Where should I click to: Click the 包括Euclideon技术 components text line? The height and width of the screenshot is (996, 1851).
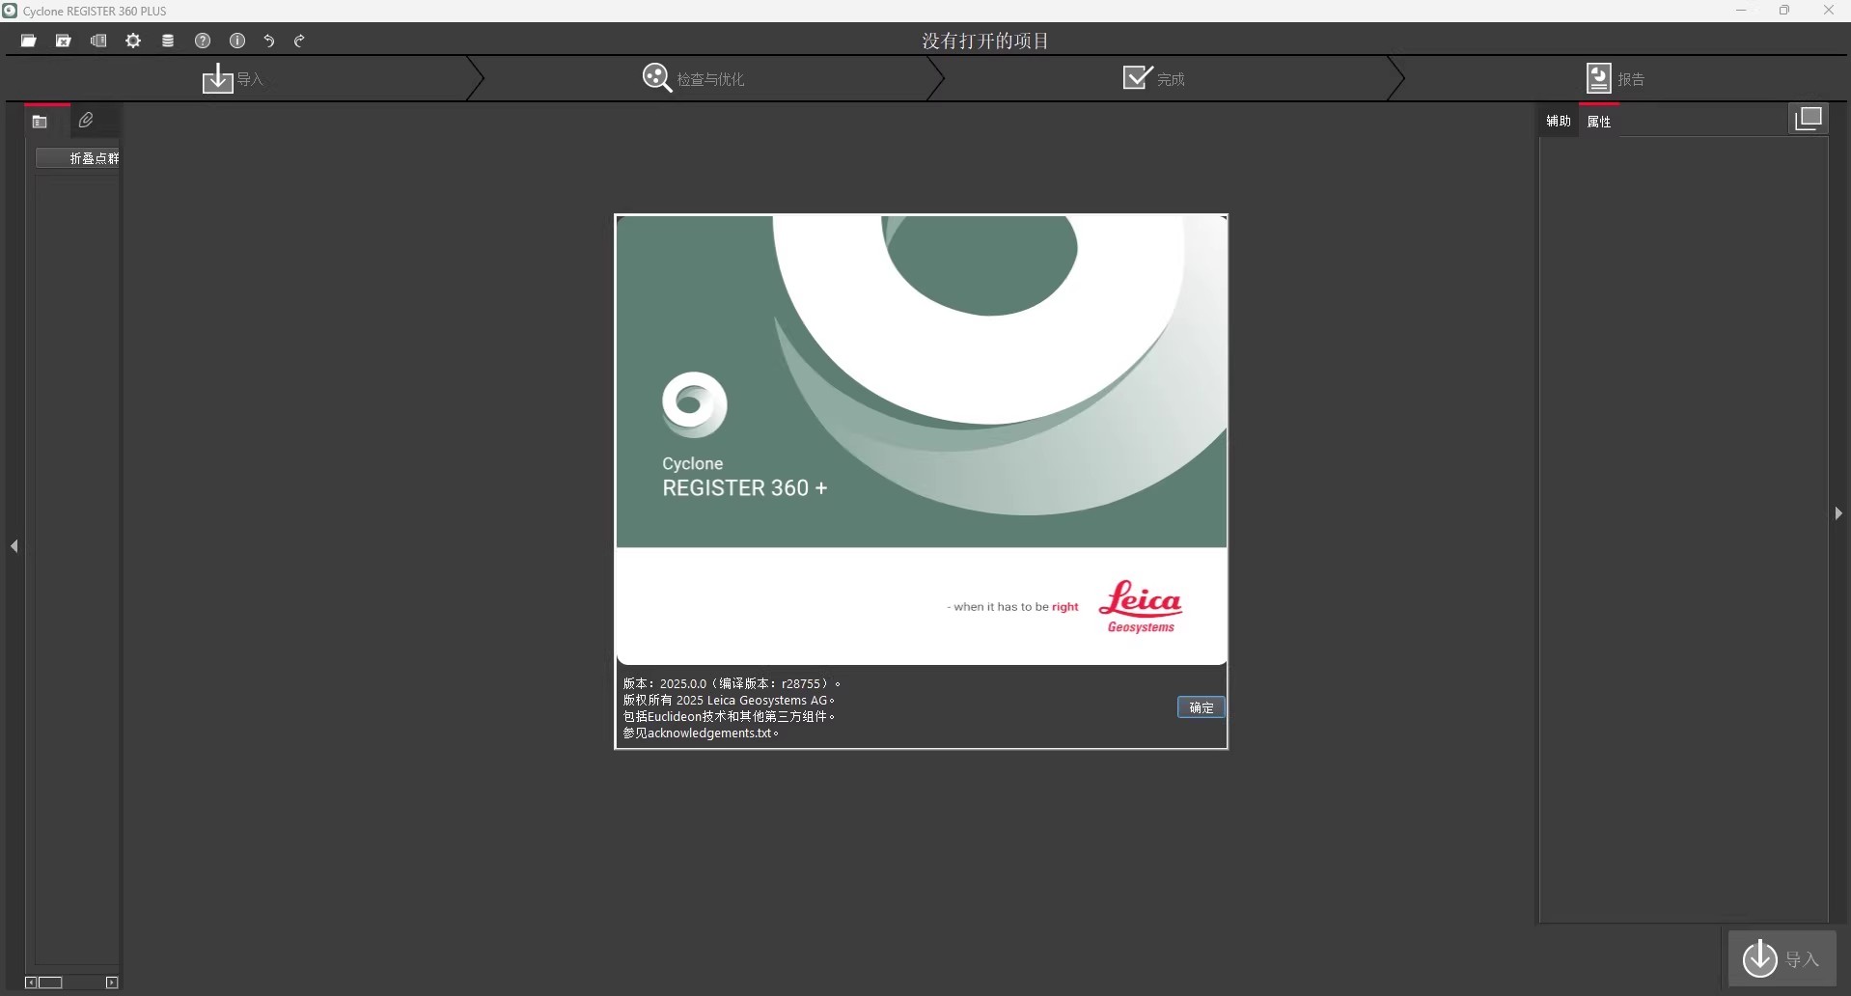tap(729, 717)
